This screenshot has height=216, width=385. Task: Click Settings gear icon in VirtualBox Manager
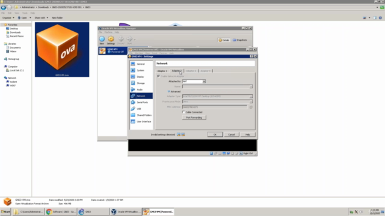[111, 38]
